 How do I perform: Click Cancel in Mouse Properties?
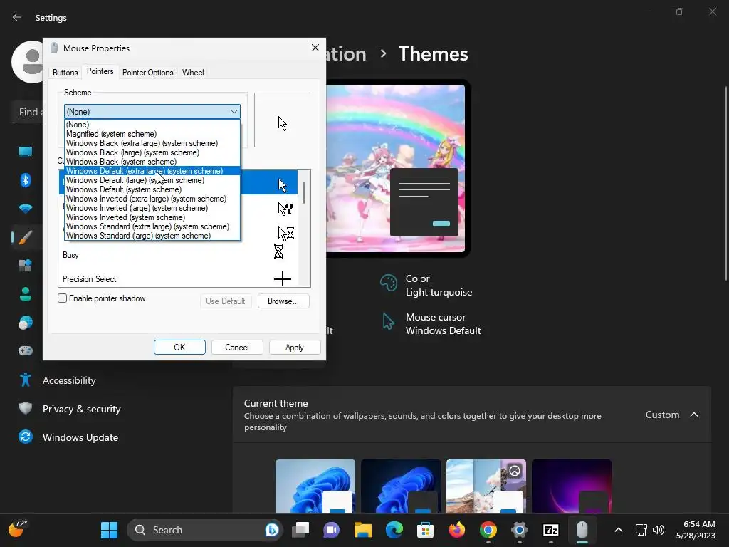click(x=237, y=348)
